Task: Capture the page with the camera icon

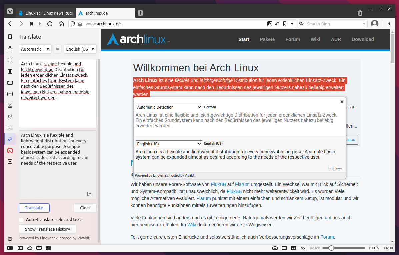Action: (275, 248)
